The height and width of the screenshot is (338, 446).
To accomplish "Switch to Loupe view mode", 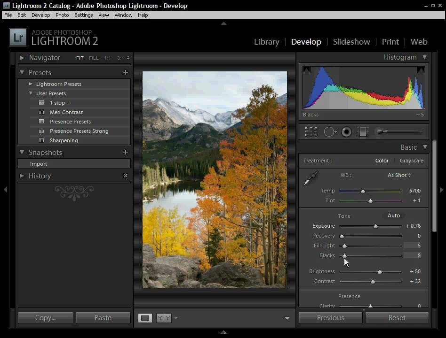I will (145, 318).
